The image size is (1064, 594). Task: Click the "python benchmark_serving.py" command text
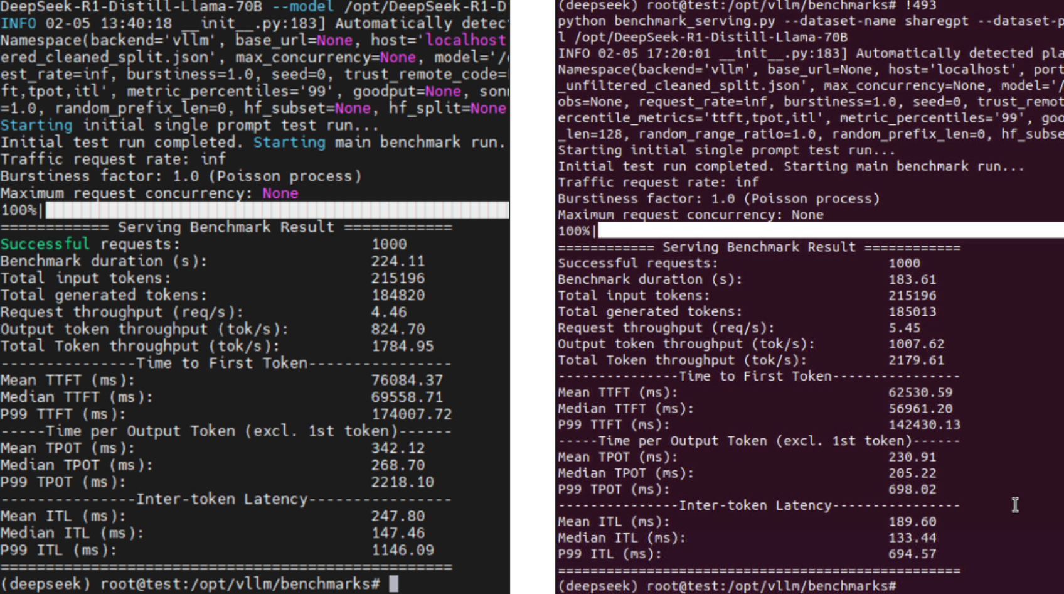tap(666, 21)
